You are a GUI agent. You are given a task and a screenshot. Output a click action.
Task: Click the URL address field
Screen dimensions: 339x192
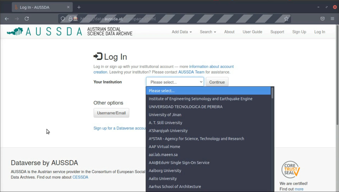click(174, 19)
